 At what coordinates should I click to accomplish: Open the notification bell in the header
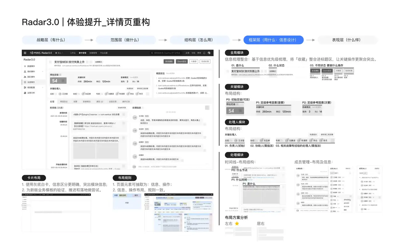204,53
